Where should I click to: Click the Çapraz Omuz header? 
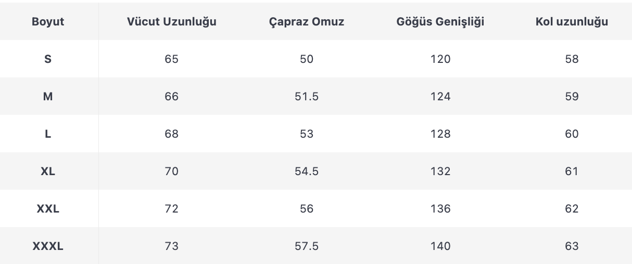pos(307,22)
